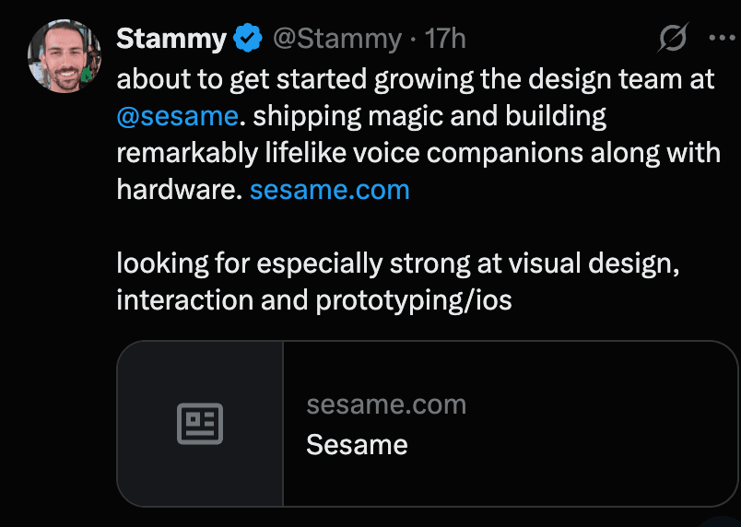Open the Grok slashed-circle icon

pos(673,37)
